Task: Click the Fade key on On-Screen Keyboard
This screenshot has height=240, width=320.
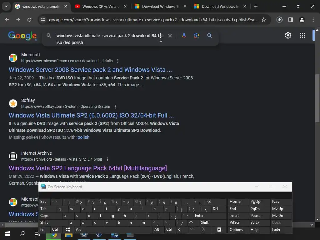Action: pyautogui.click(x=281, y=229)
